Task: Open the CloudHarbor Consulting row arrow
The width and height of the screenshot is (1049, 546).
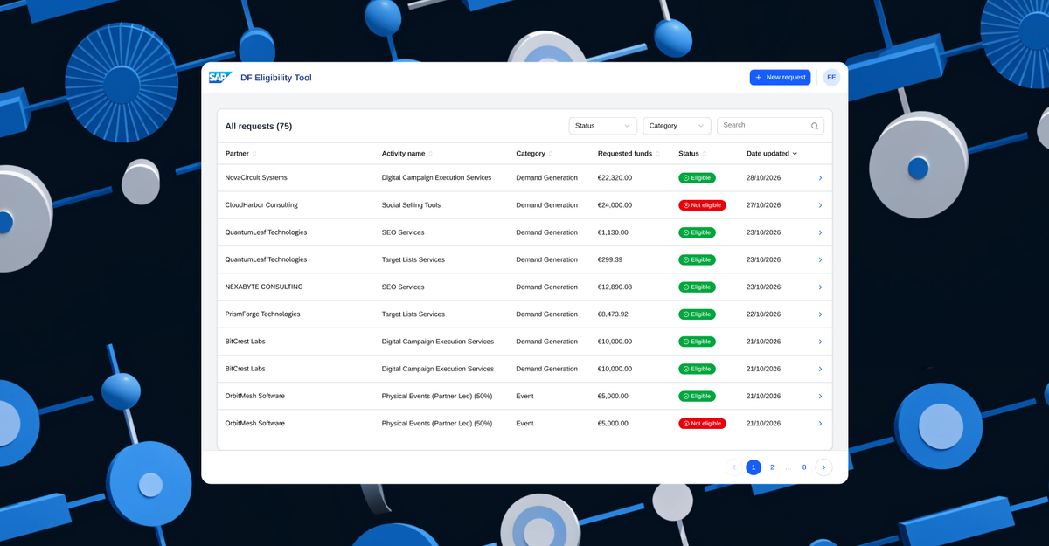Action: click(x=820, y=205)
